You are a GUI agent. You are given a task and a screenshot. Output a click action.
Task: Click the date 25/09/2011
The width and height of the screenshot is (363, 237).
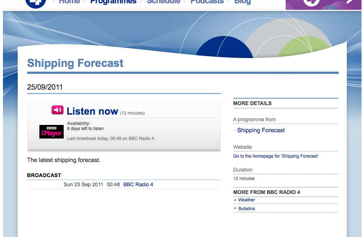click(45, 87)
